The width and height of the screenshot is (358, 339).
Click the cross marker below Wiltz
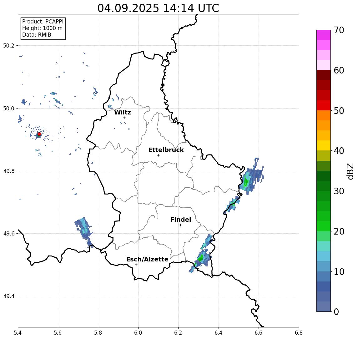tap(124, 118)
